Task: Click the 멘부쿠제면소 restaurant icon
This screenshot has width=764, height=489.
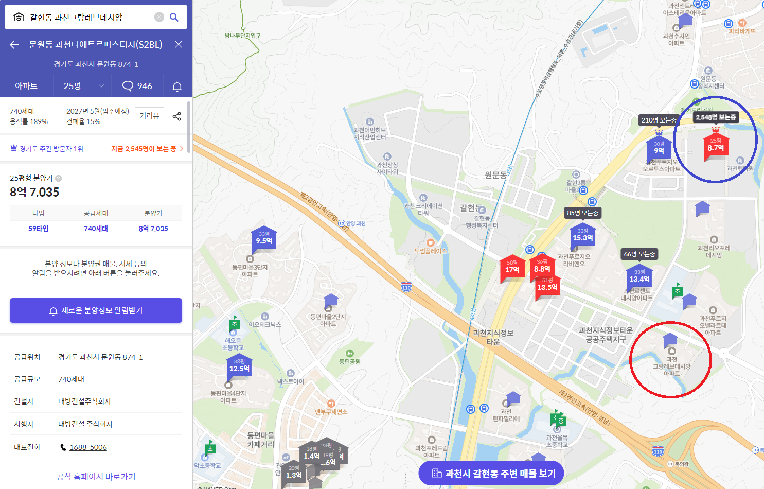Action: point(331,404)
